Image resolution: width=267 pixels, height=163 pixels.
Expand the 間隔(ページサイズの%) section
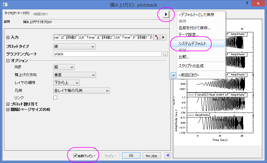pyautogui.click(x=8, y=110)
